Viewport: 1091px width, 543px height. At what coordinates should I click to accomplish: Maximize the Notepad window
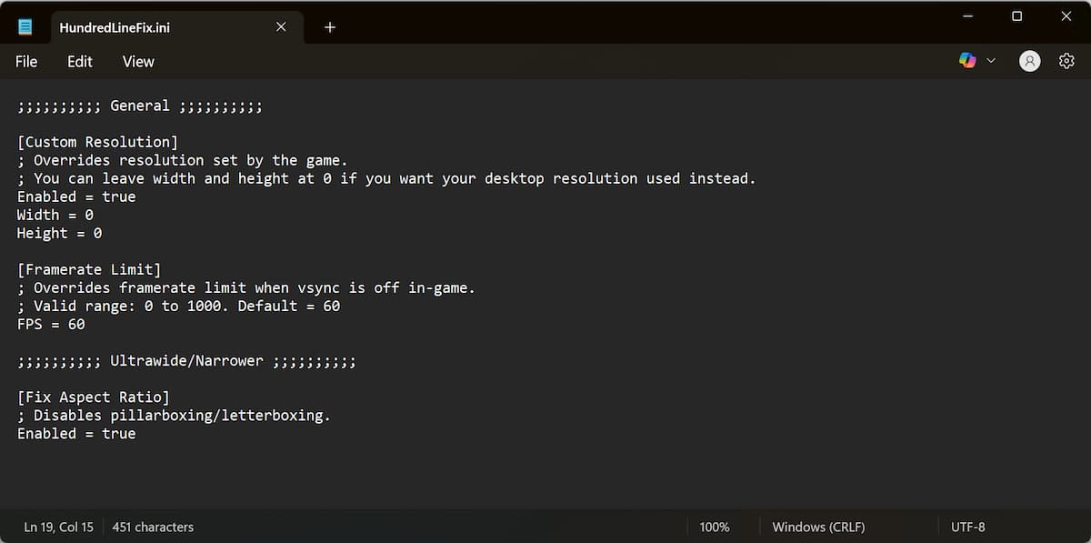(1016, 15)
